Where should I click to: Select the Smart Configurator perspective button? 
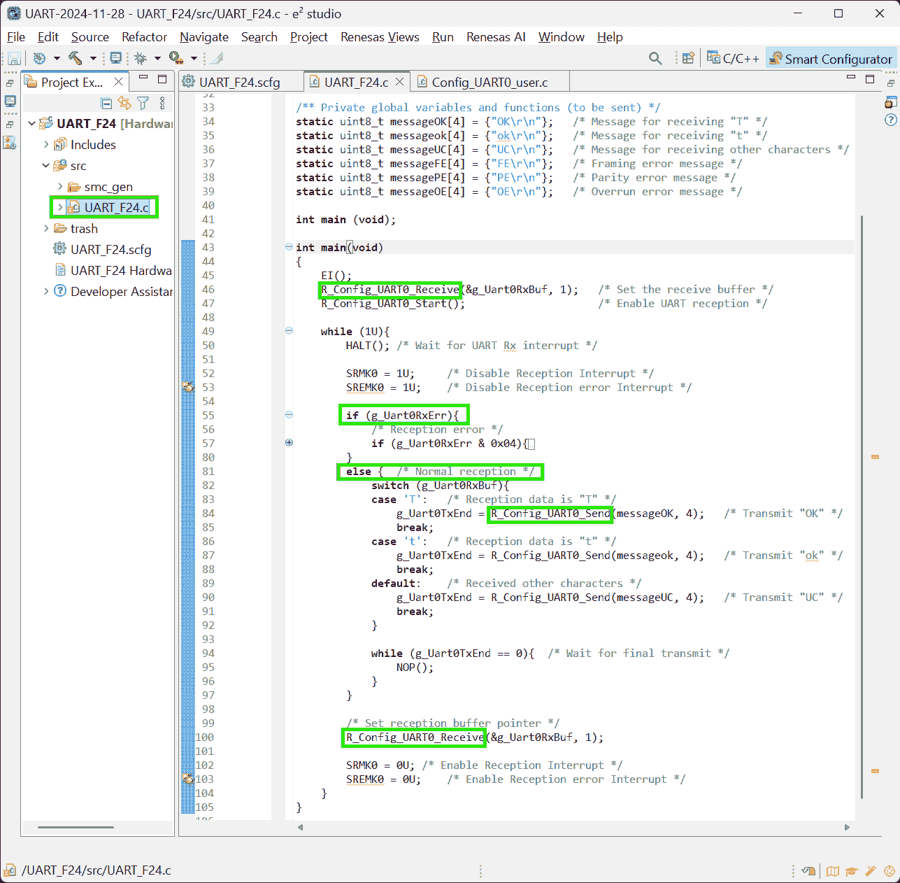(x=831, y=59)
